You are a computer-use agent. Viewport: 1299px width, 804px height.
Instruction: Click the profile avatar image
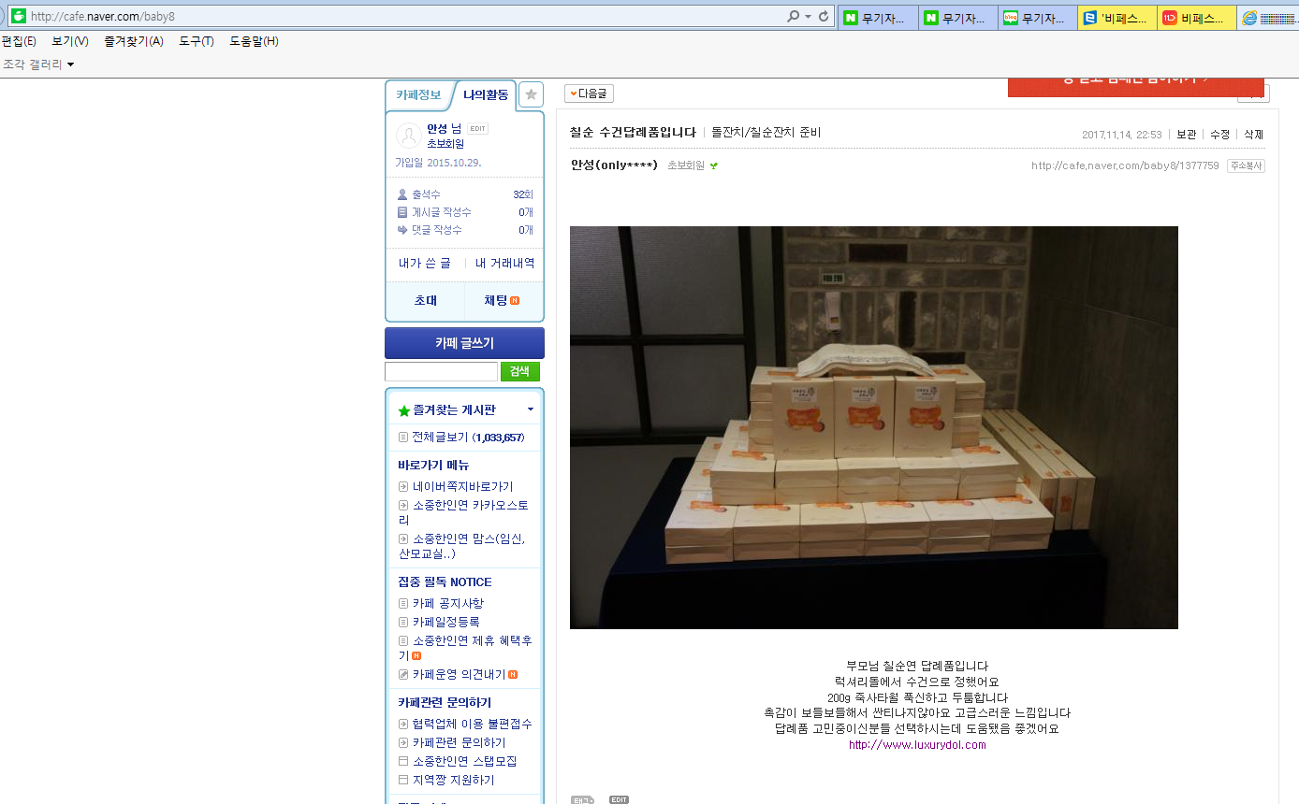point(409,136)
